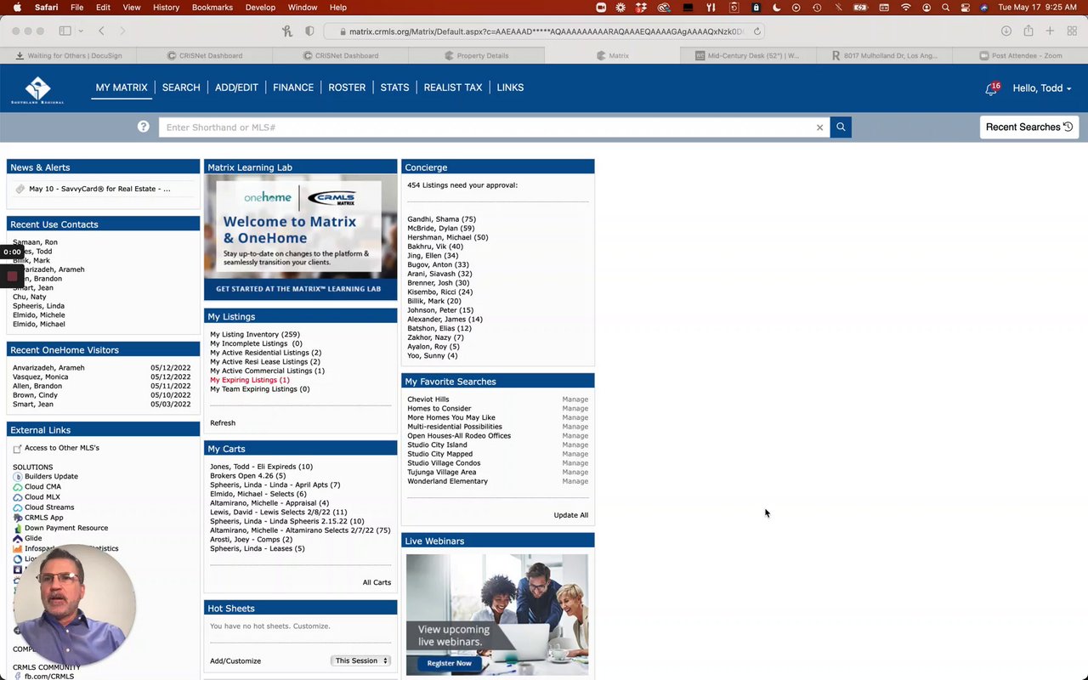Screen dimensions: 1088x680
Task: Open the LINKS menu
Action: point(510,88)
